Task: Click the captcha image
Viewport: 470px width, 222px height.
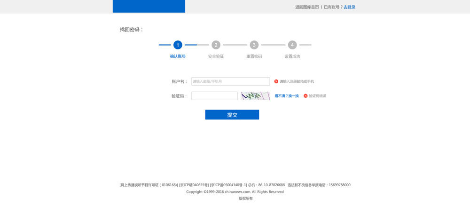Action: click(x=255, y=95)
